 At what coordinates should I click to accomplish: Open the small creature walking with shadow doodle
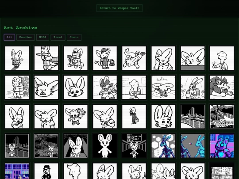pos(17,58)
